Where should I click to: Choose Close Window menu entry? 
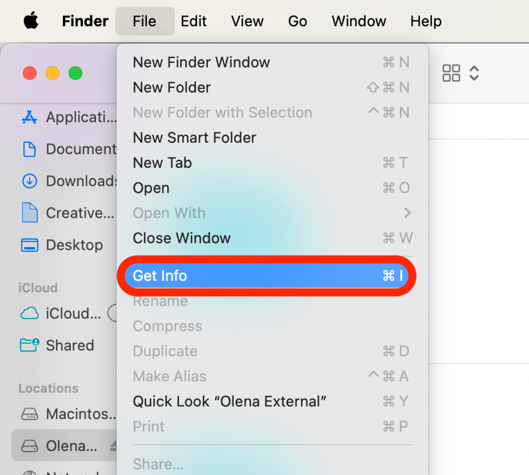coord(182,238)
